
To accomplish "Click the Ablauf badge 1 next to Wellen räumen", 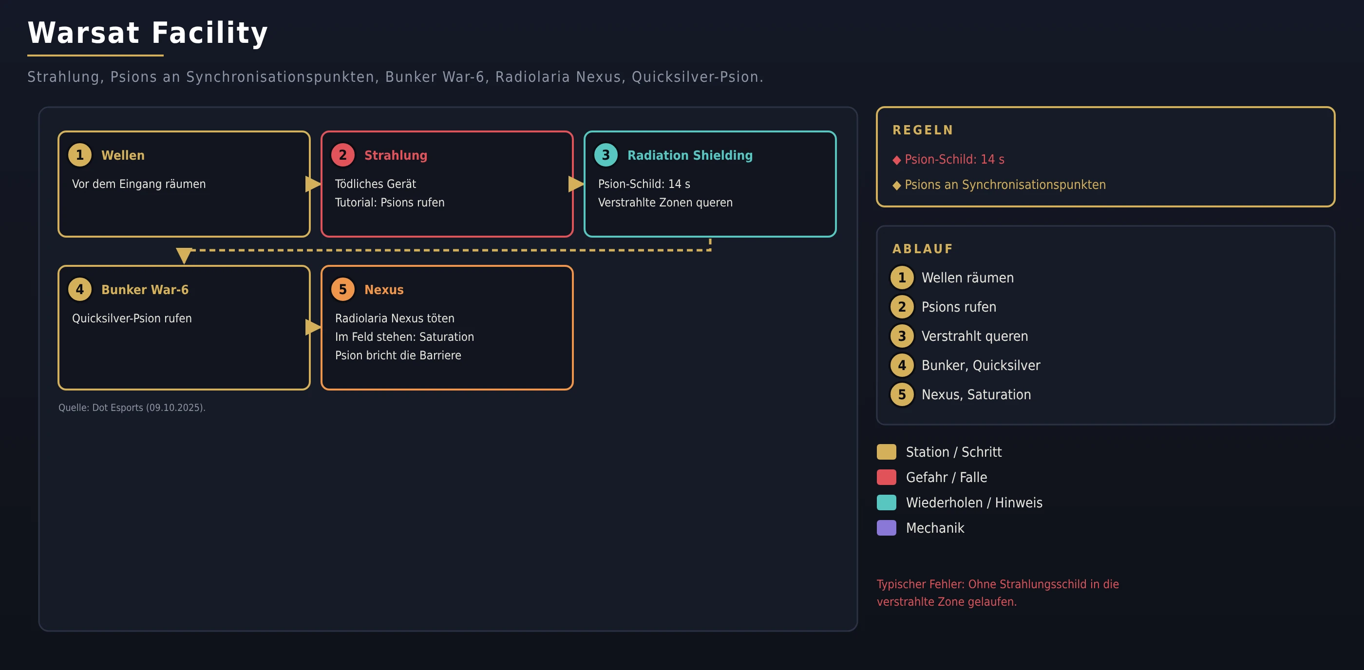I will pyautogui.click(x=902, y=278).
